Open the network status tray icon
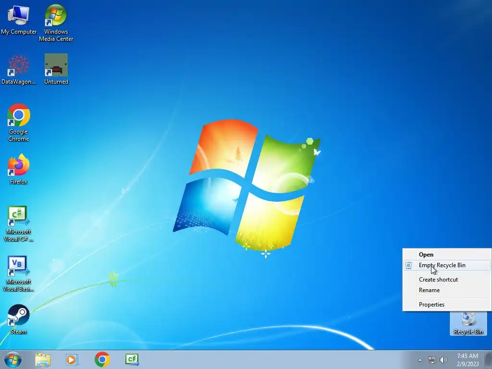The width and height of the screenshot is (492, 369). point(432,360)
